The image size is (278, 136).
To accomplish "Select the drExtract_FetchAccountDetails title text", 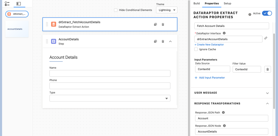I will coord(80,22).
